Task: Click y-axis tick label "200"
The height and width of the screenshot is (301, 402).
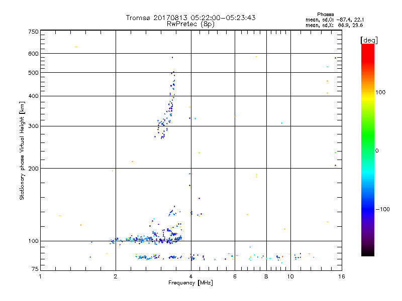Action: point(33,169)
